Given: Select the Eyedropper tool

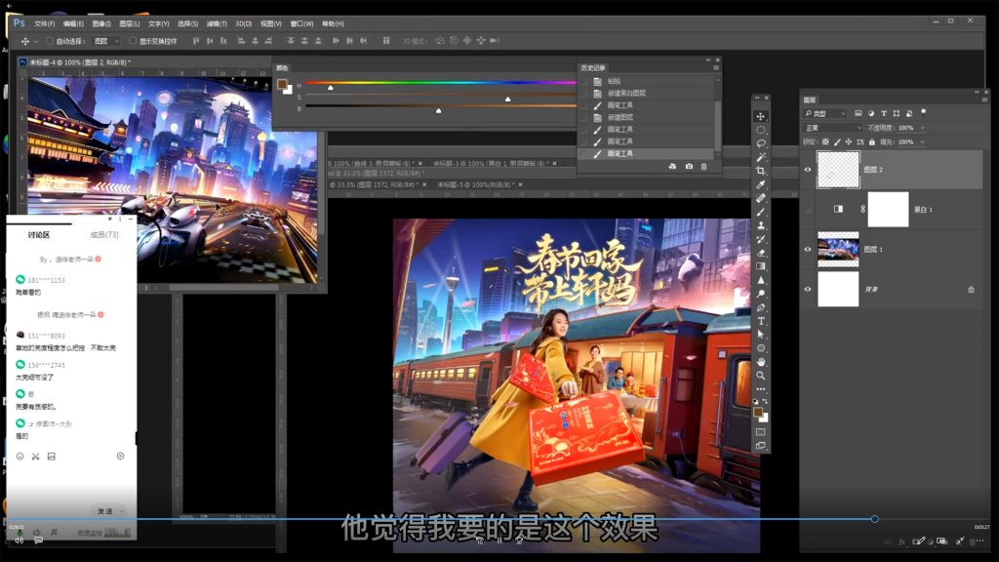Looking at the screenshot, I should (761, 184).
